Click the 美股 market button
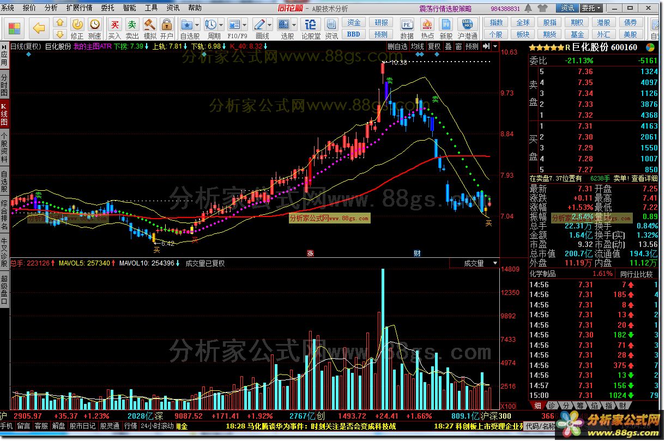665x441 pixels. pos(630,34)
